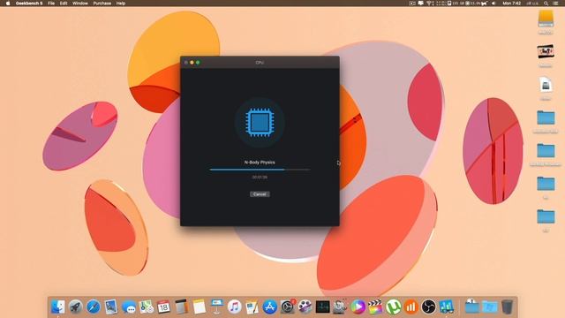Click the clock showing Mon 7:42
Screen dimensions: 565x318
pyautogui.click(x=512, y=4)
